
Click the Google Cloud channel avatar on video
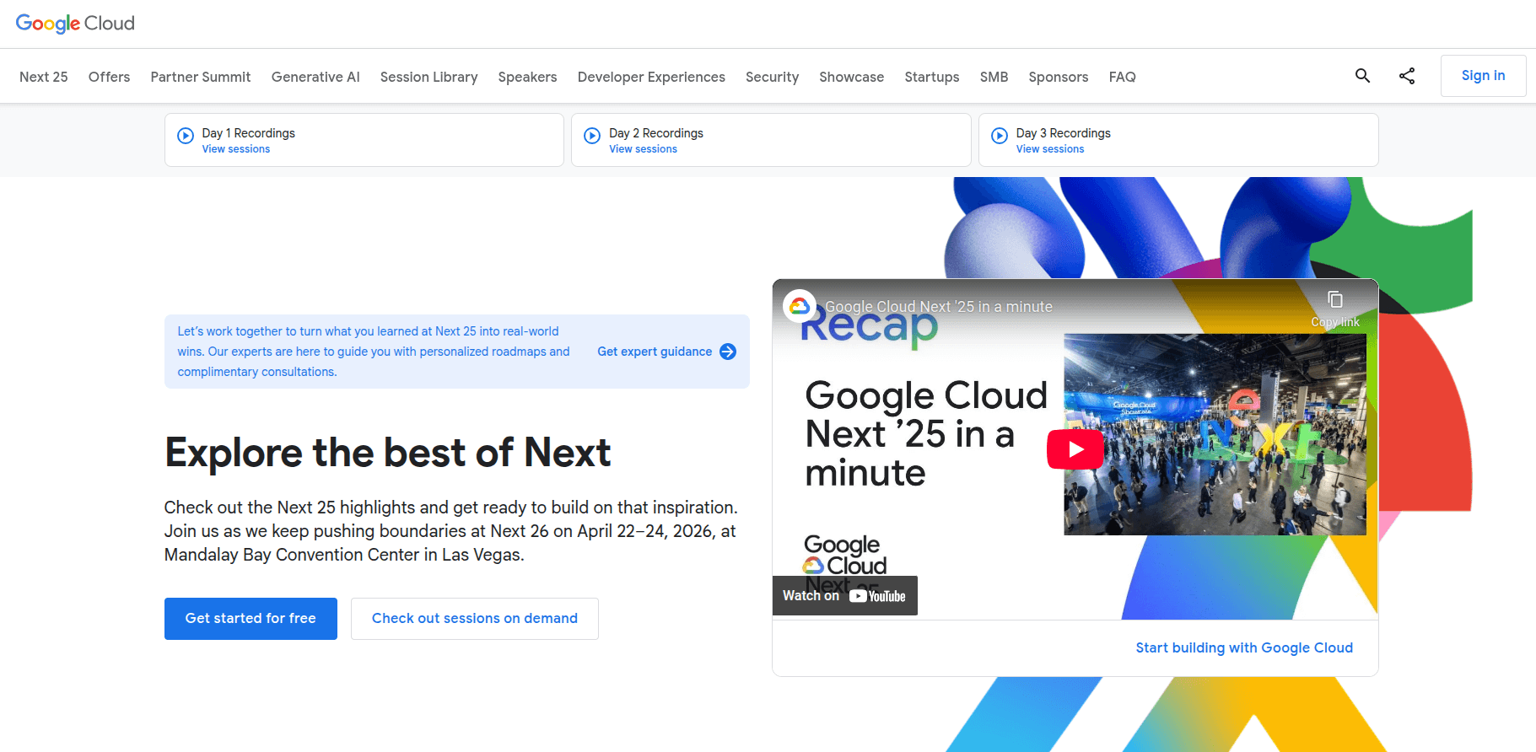pyautogui.click(x=800, y=306)
